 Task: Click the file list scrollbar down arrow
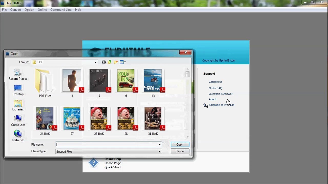click(x=188, y=137)
